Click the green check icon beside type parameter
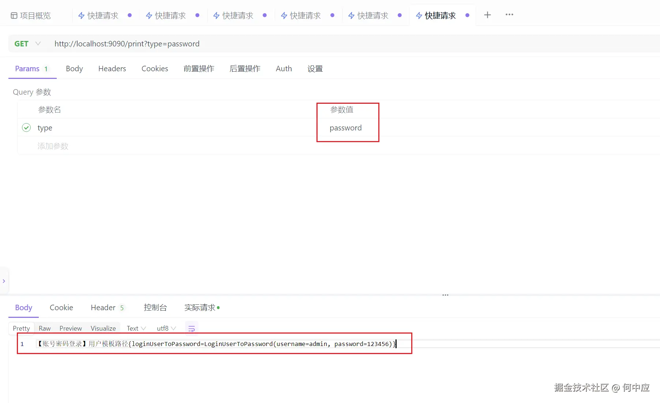Viewport: 660px width, 403px height. click(26, 128)
